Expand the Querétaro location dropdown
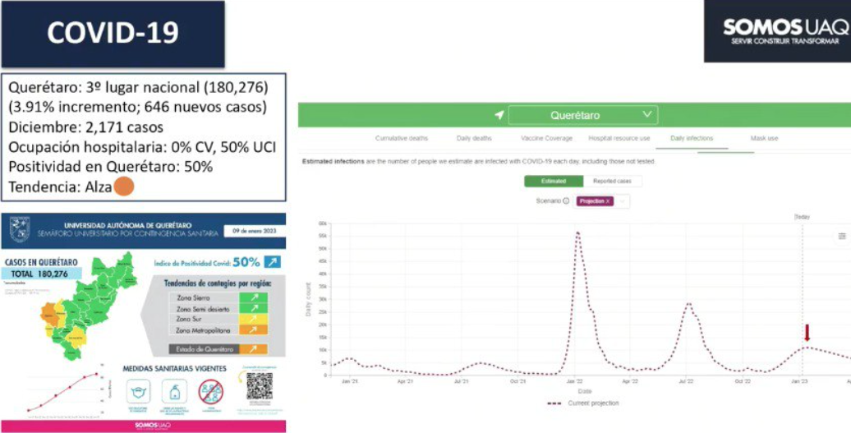 (x=583, y=115)
